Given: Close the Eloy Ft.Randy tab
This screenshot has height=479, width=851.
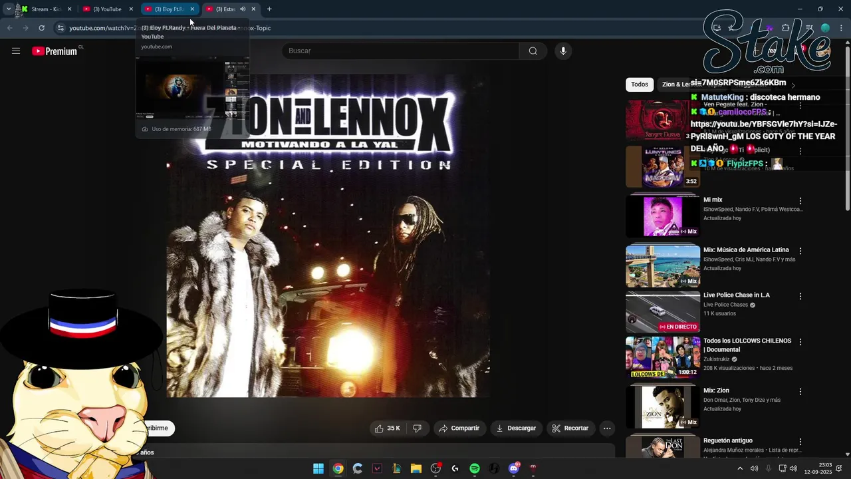Looking at the screenshot, I should point(192,9).
